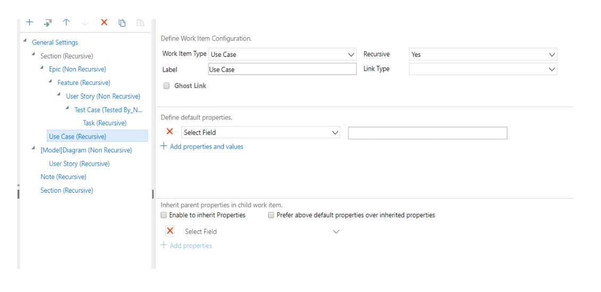Collapse the Feature (Recursive) node
The height and width of the screenshot is (292, 601).
[50, 81]
